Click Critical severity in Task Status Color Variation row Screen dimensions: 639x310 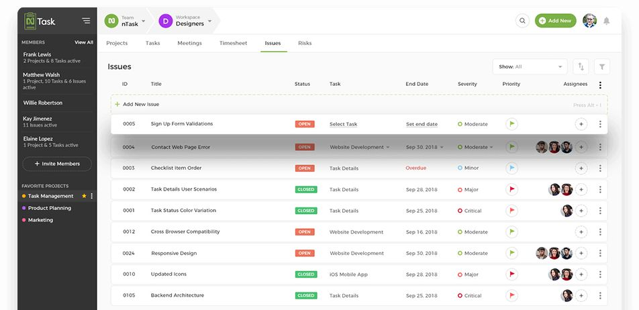470,211
